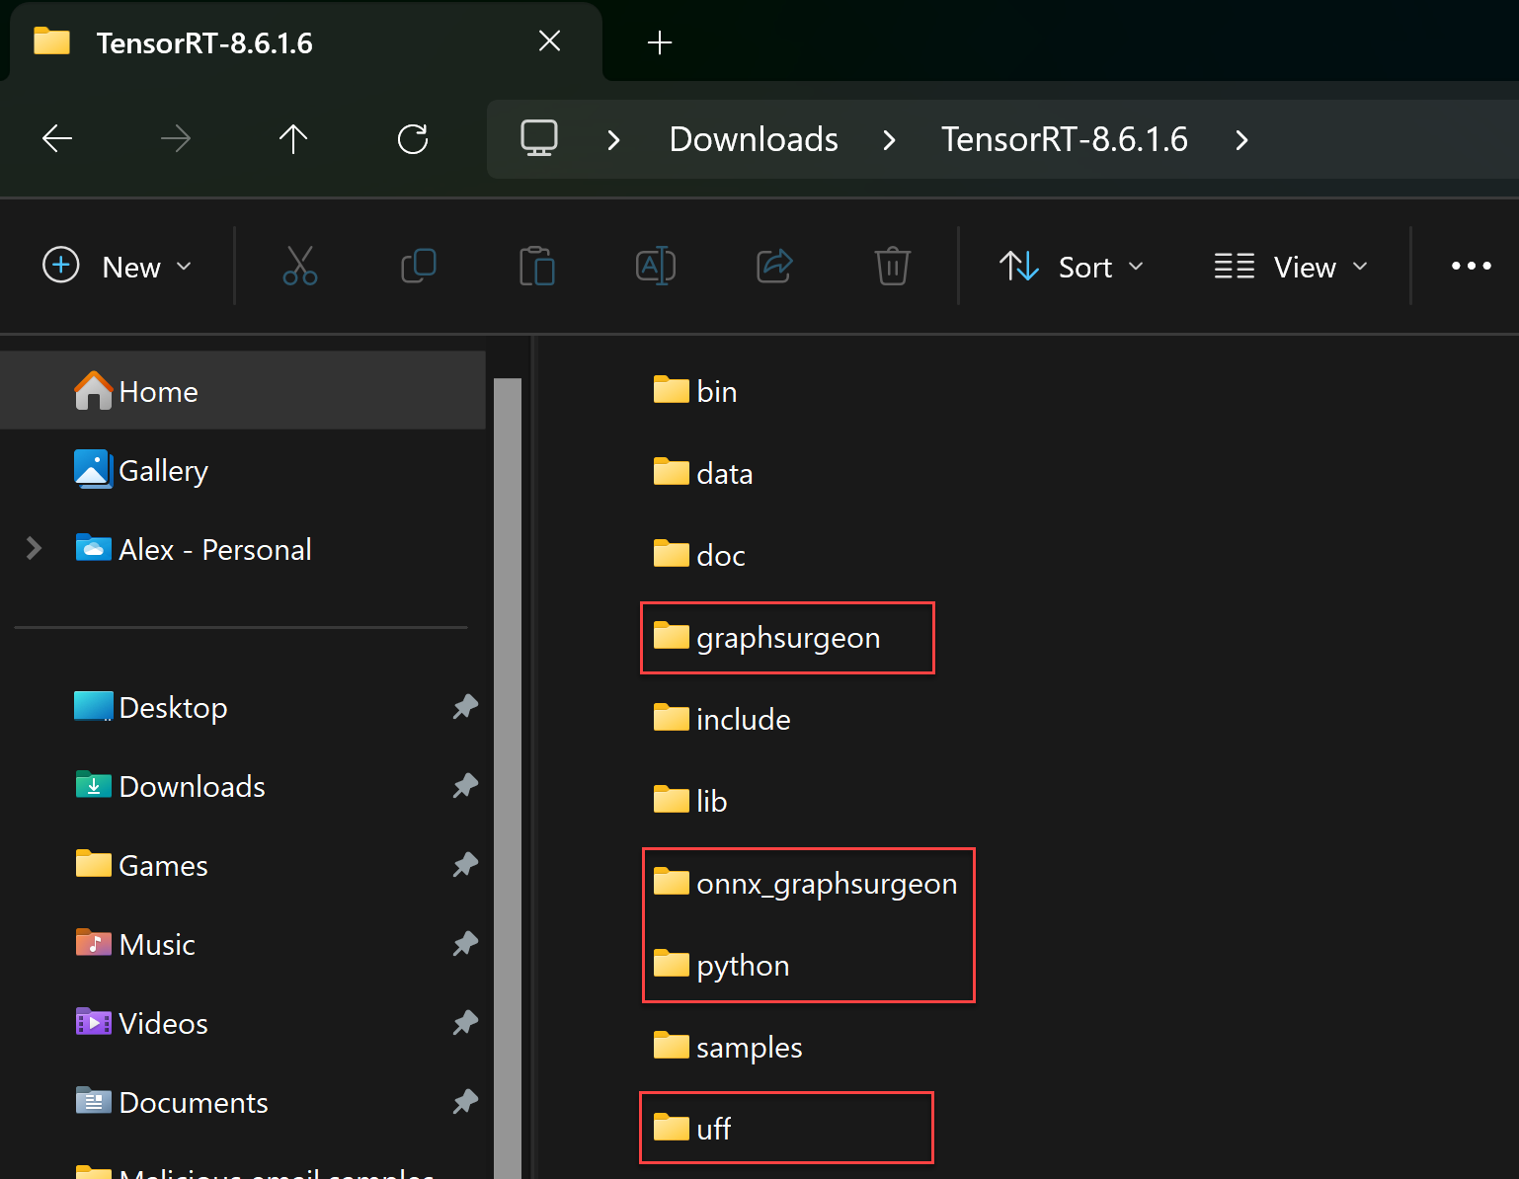
Task: Expand the Alex - Personal tree node
Action: [34, 548]
